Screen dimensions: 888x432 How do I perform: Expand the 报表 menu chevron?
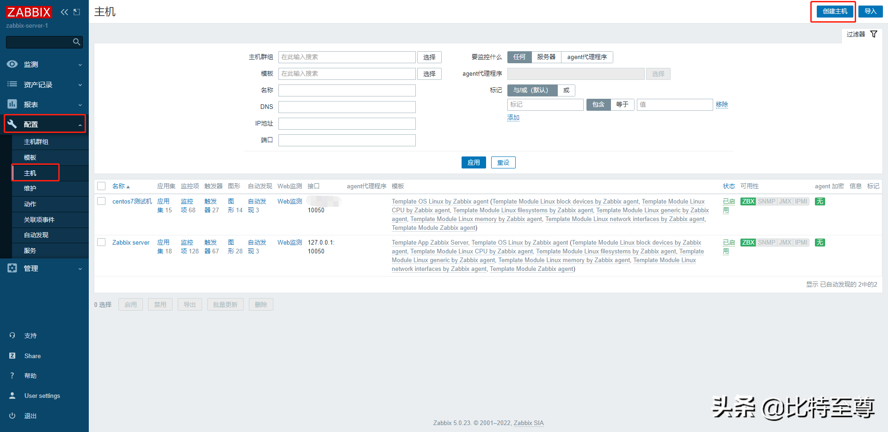pos(80,105)
